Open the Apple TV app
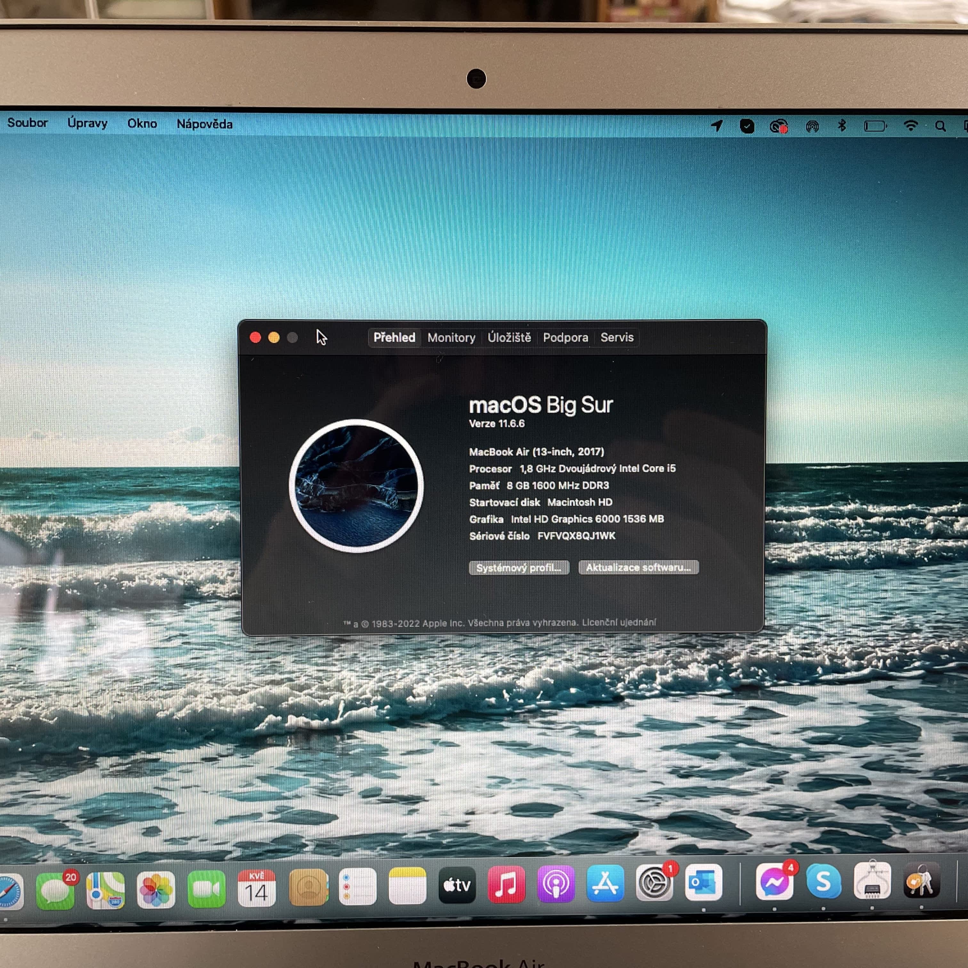The width and height of the screenshot is (968, 968). coord(457,885)
